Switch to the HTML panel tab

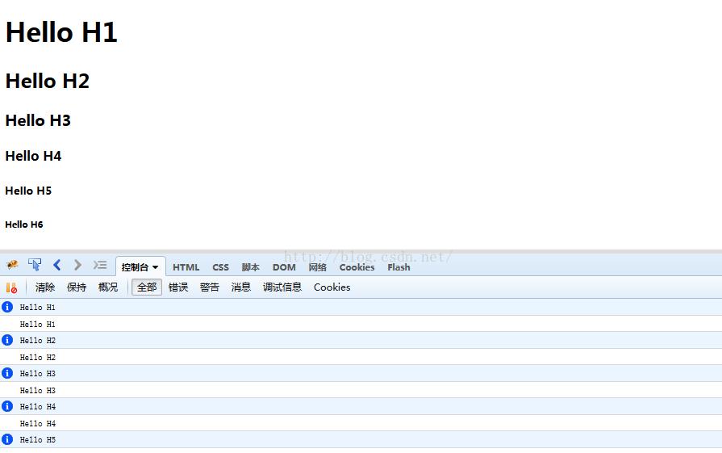click(186, 267)
